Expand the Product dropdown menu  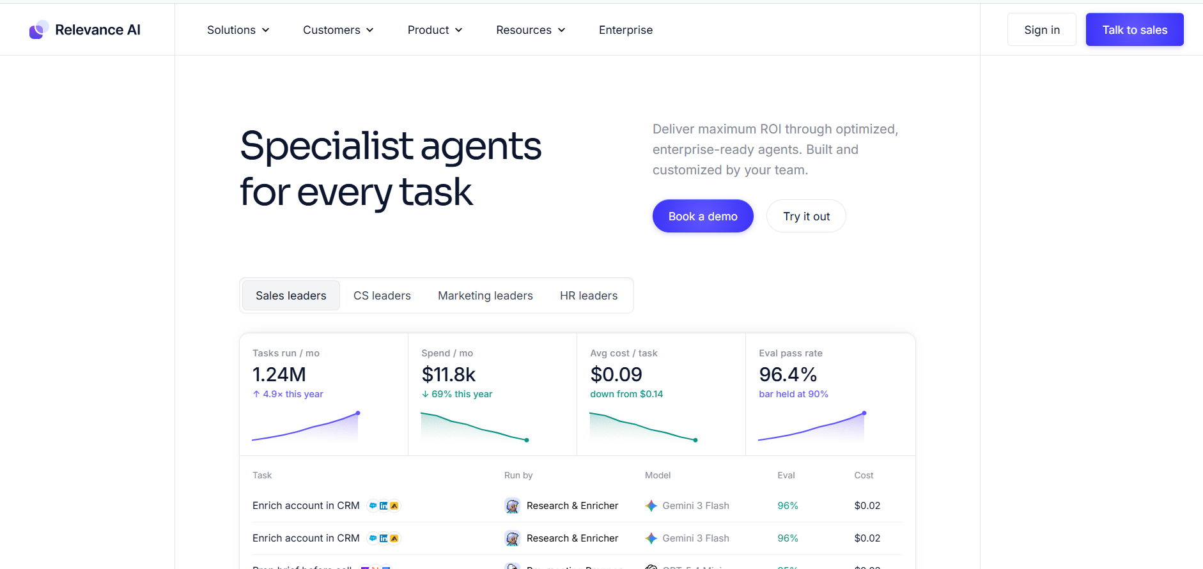[435, 30]
